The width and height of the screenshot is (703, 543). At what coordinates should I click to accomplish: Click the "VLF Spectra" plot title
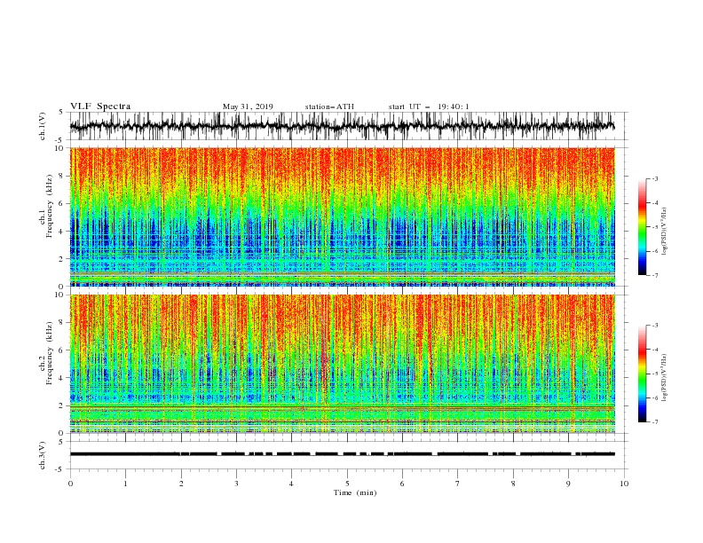pos(100,106)
